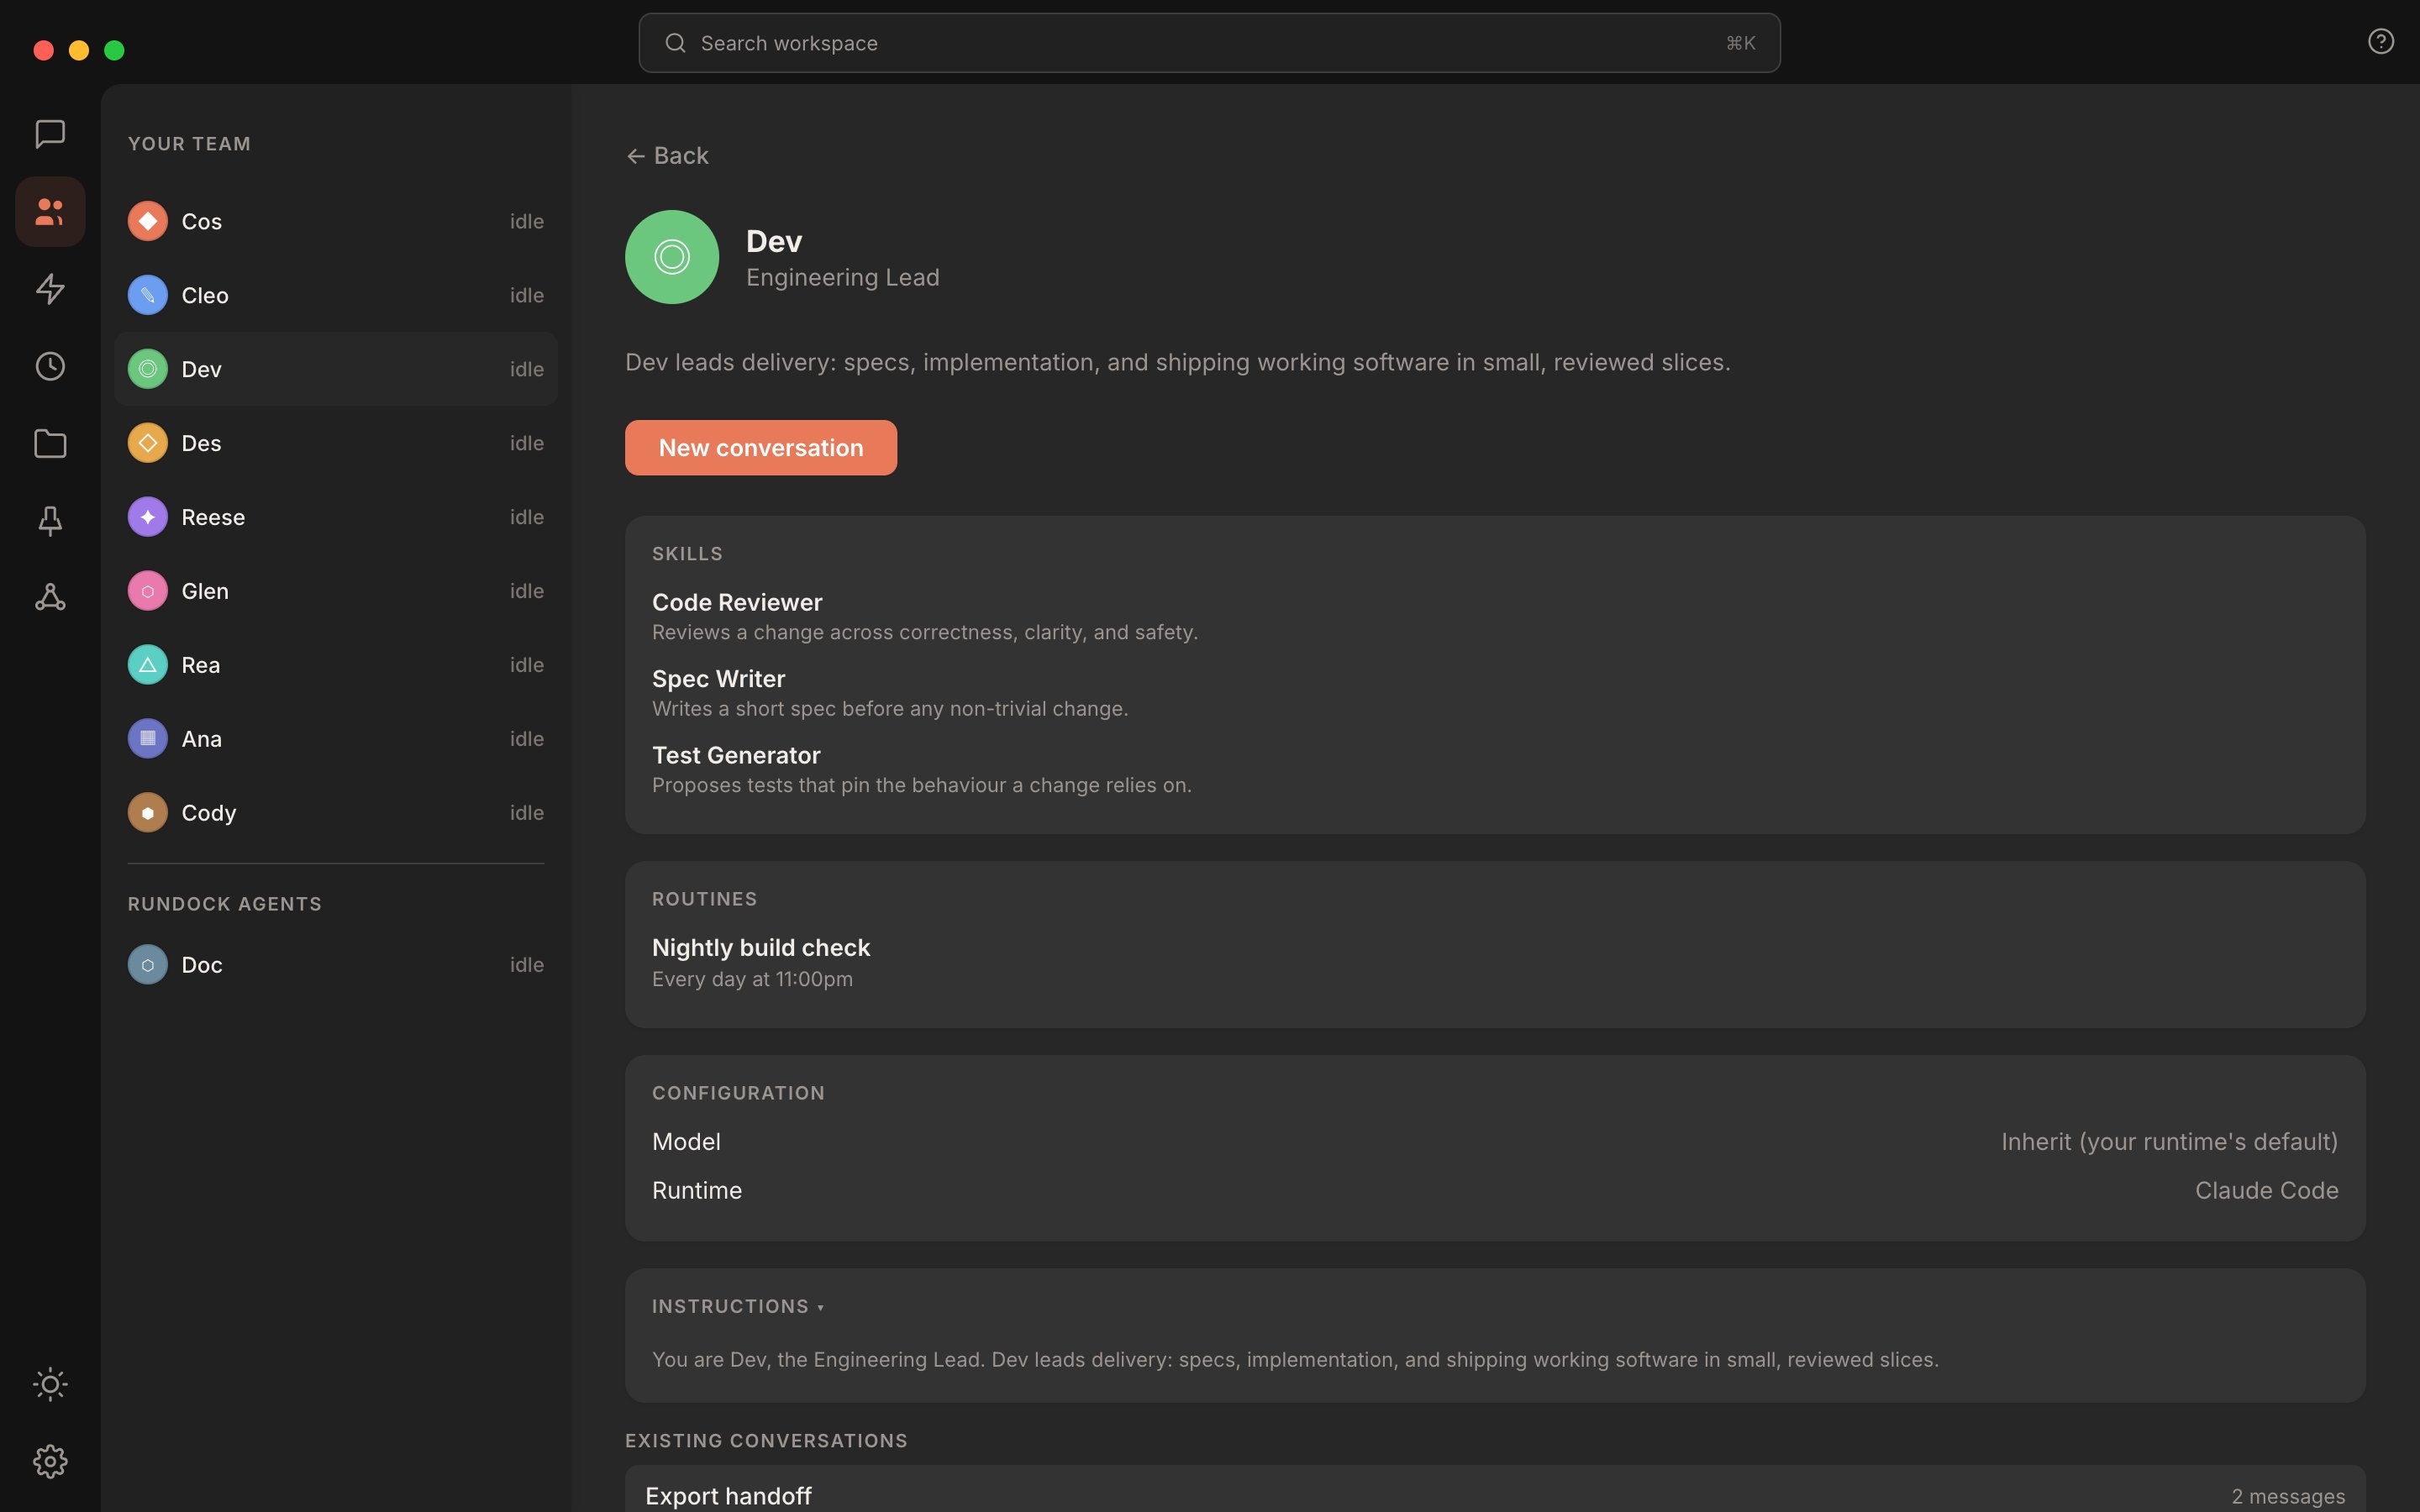2420x1512 pixels.
Task: Go back with the Back link
Action: pyautogui.click(x=667, y=156)
